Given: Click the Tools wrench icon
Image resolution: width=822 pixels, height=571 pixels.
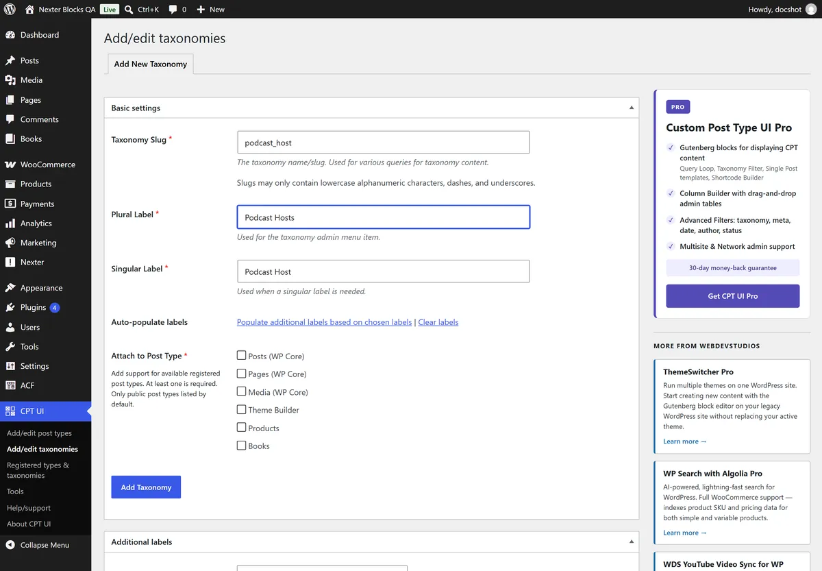Looking at the screenshot, I should pos(10,347).
